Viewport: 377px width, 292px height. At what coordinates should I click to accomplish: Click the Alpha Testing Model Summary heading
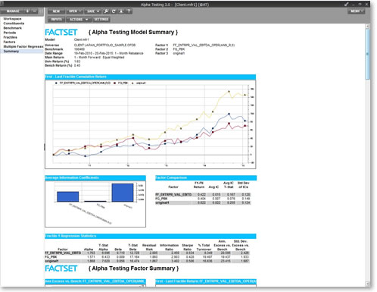coord(133,32)
